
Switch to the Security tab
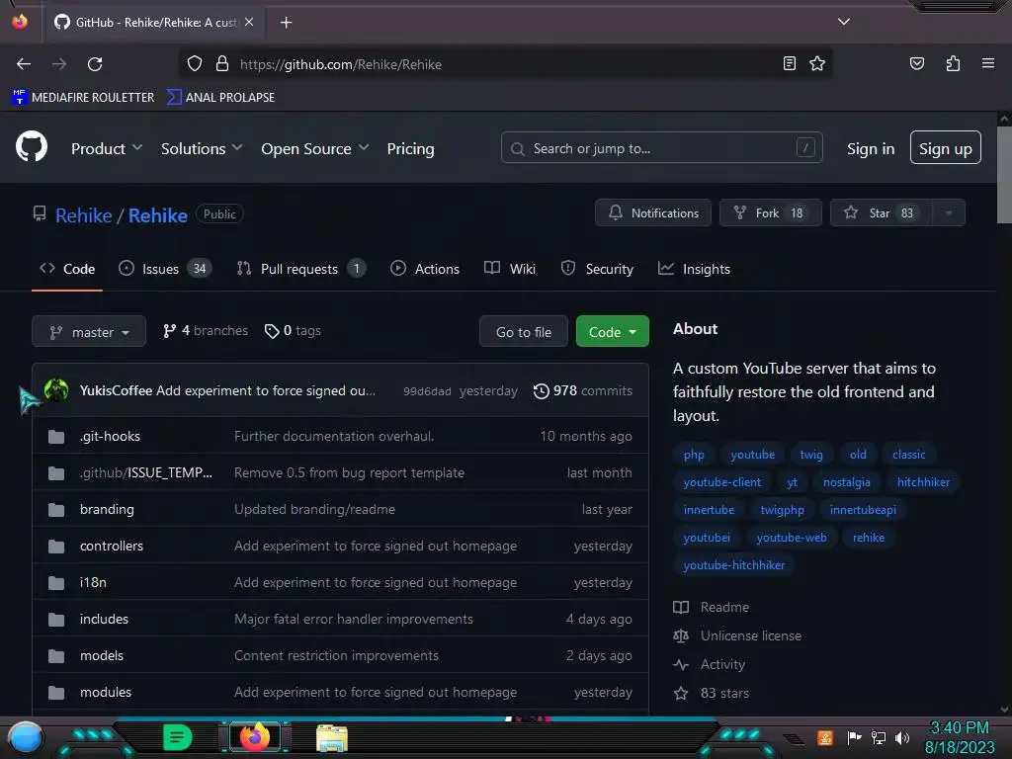pyautogui.click(x=597, y=269)
